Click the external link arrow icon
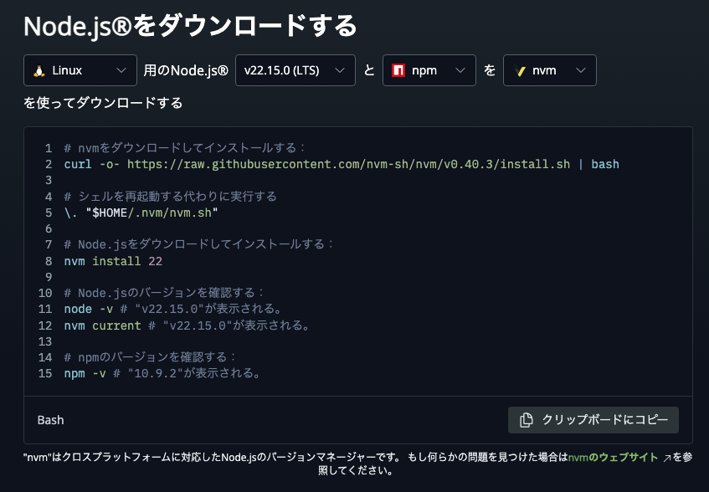This screenshot has height=492, width=709. pos(666,459)
